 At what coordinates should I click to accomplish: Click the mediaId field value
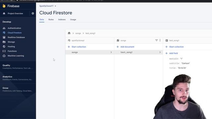pyautogui.click(x=181, y=59)
